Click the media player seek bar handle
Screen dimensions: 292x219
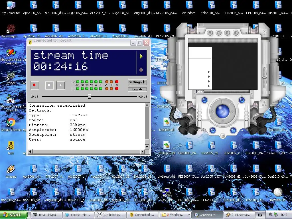coord(200,92)
